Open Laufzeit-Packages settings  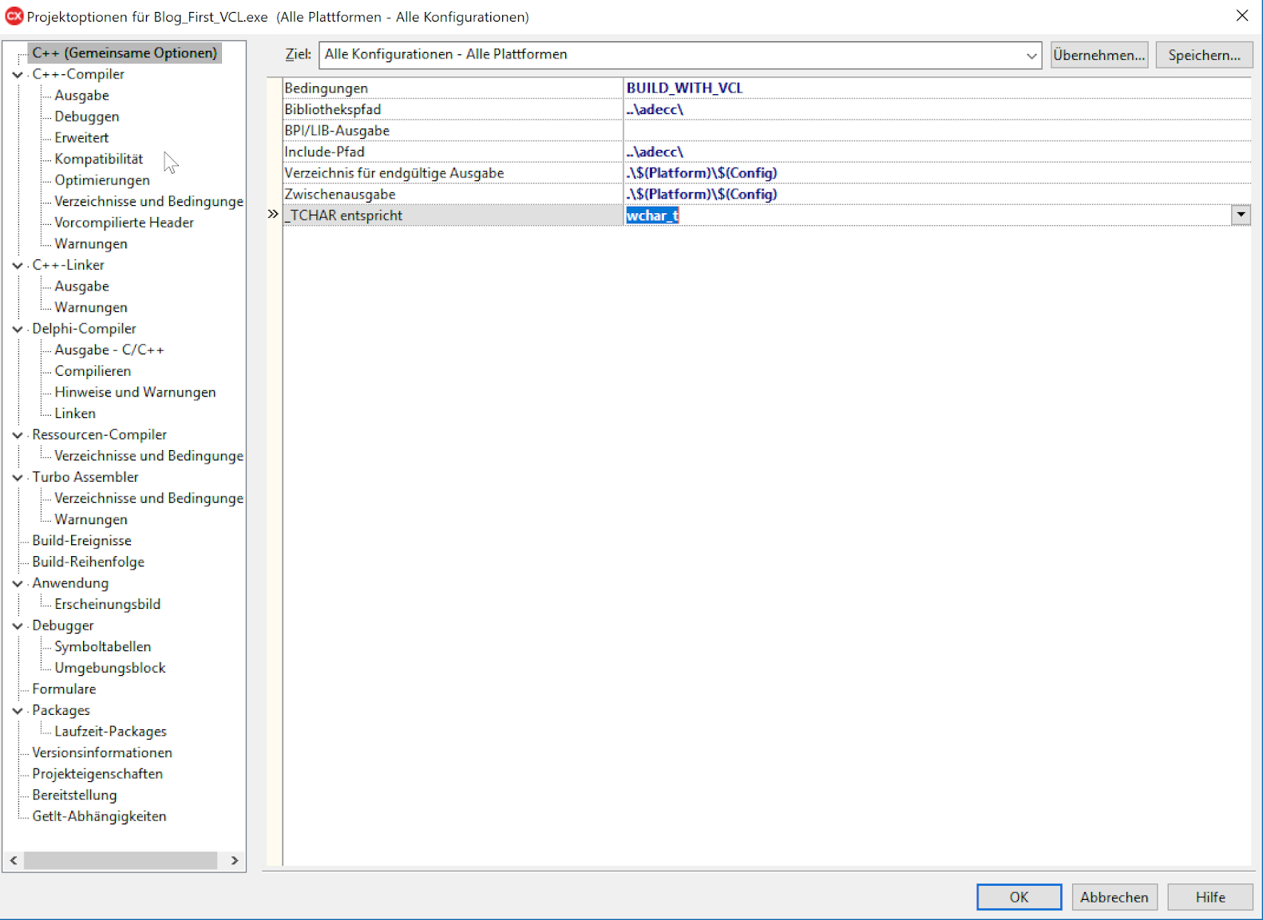pos(110,732)
